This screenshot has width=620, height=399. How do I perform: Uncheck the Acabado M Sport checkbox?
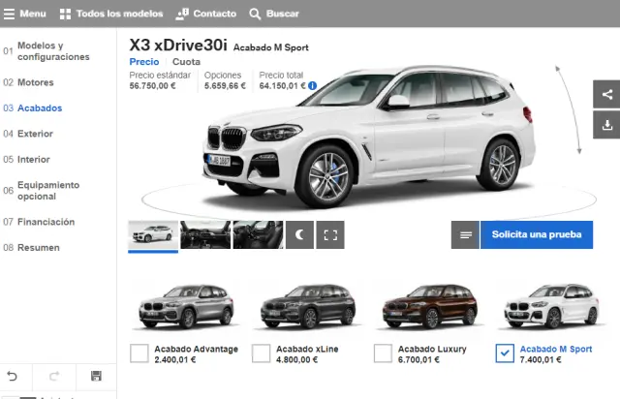click(504, 353)
